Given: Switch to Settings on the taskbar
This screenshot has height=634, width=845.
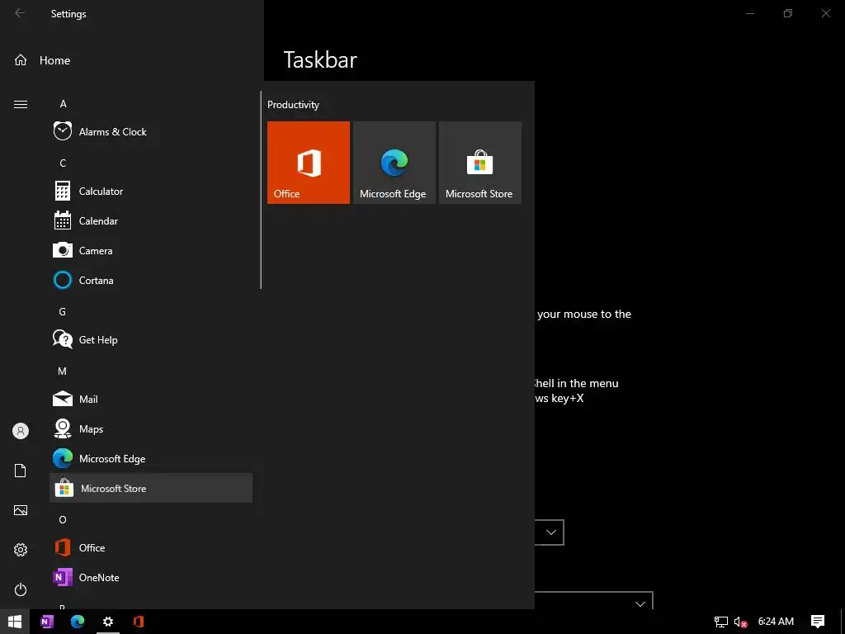Looking at the screenshot, I should click(x=108, y=622).
